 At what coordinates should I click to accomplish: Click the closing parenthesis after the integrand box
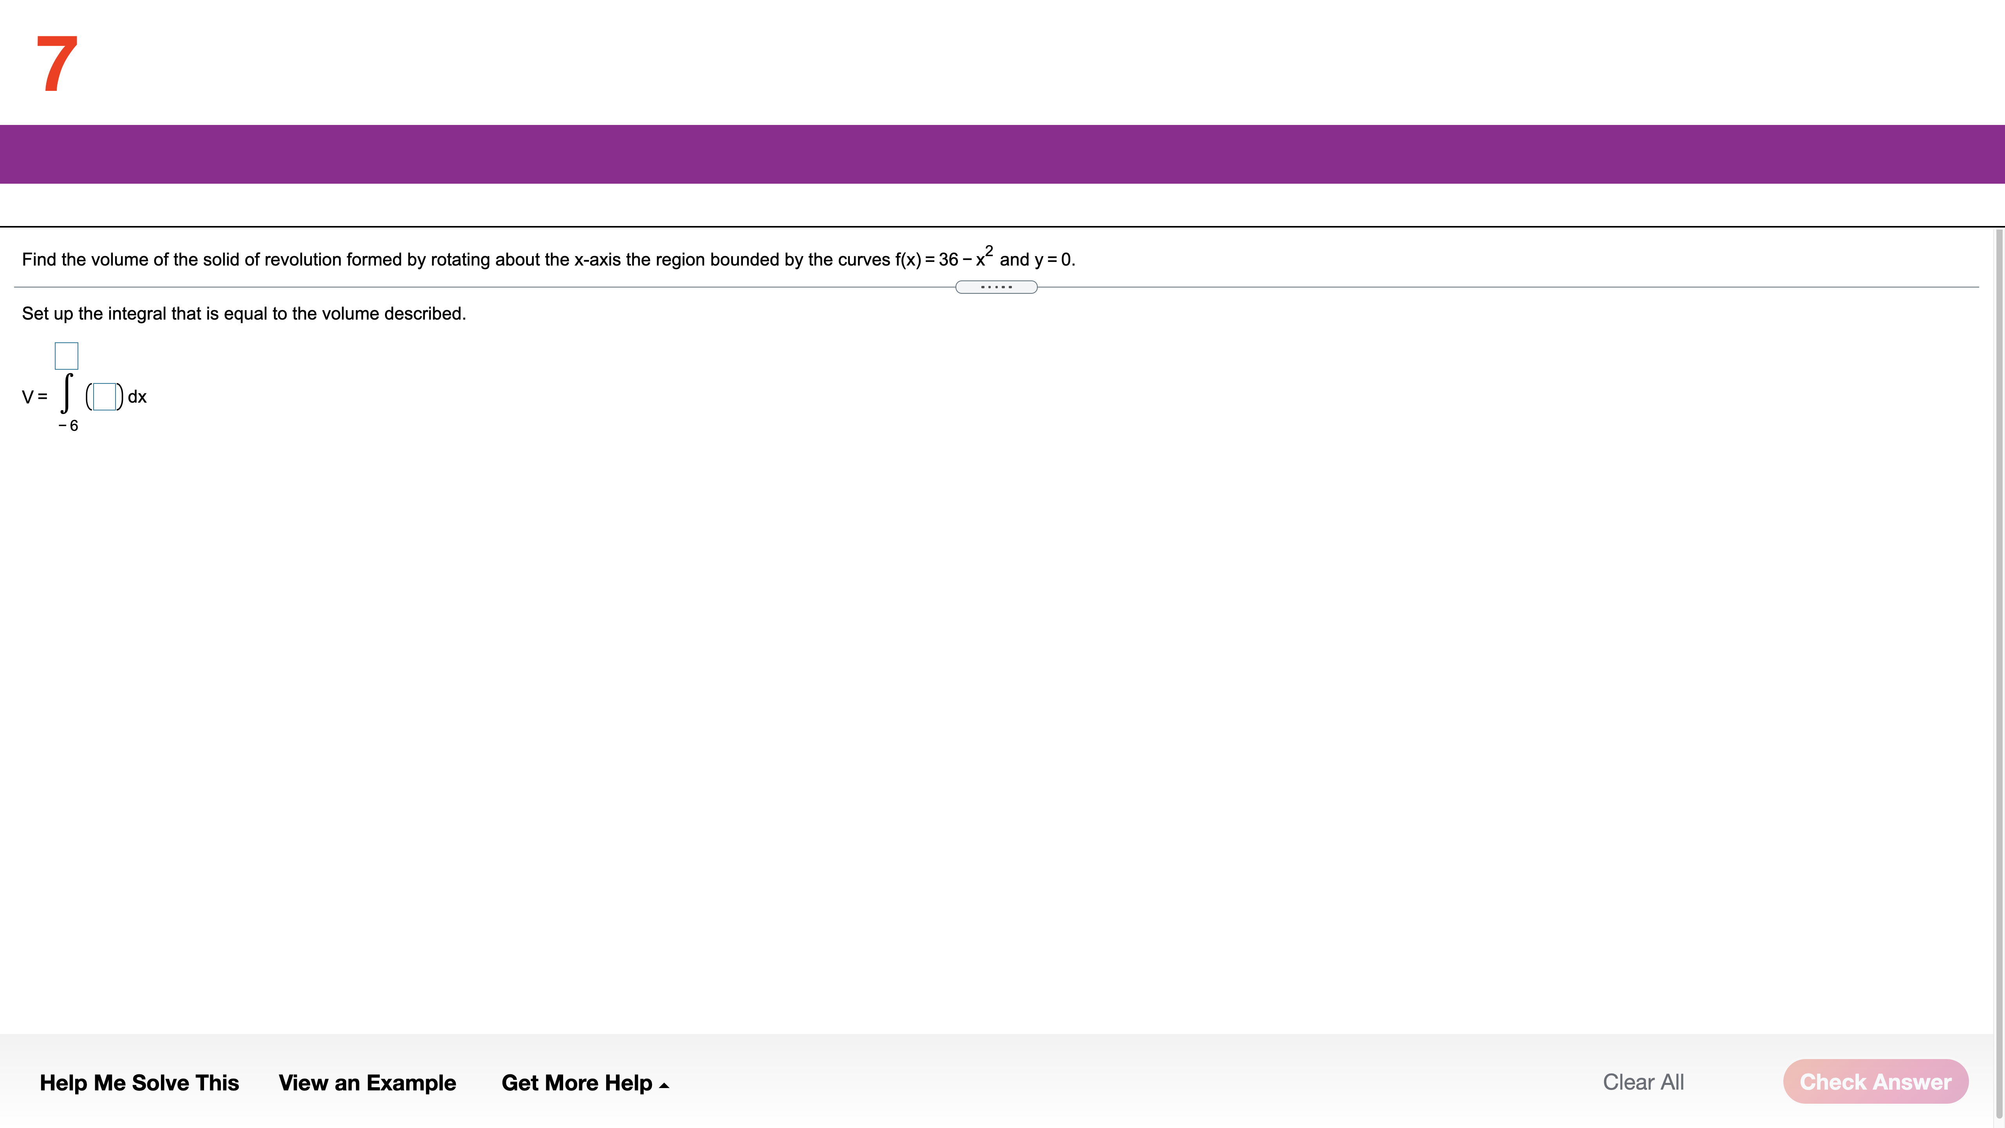[x=120, y=397]
